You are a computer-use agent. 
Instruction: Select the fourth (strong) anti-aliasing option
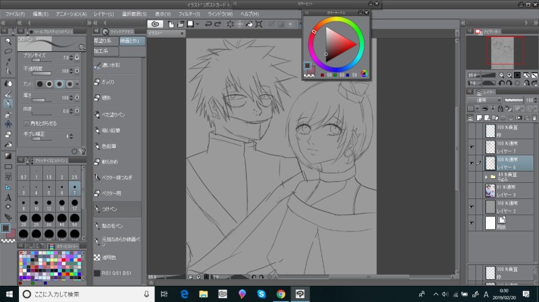coord(70,84)
